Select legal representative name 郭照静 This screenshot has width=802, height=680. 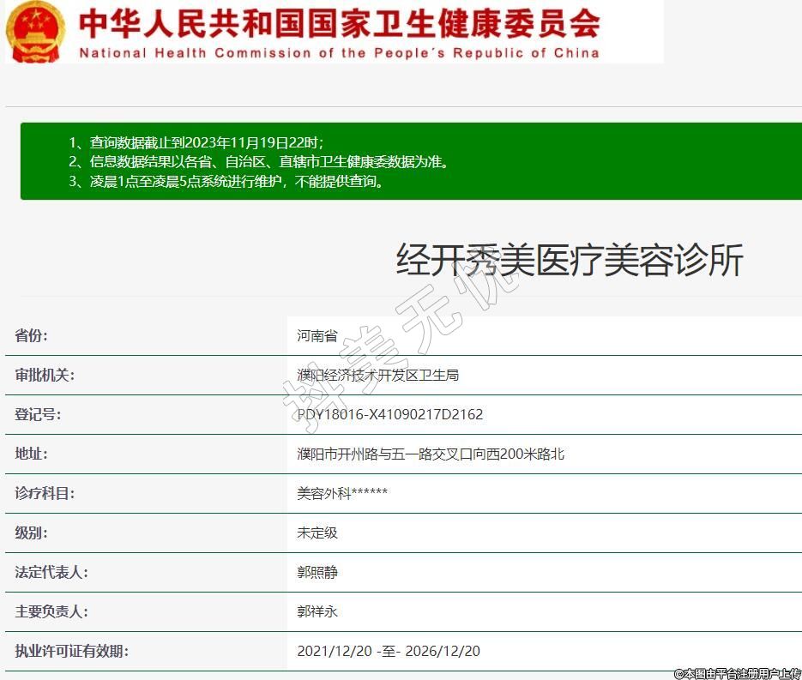pos(317,573)
